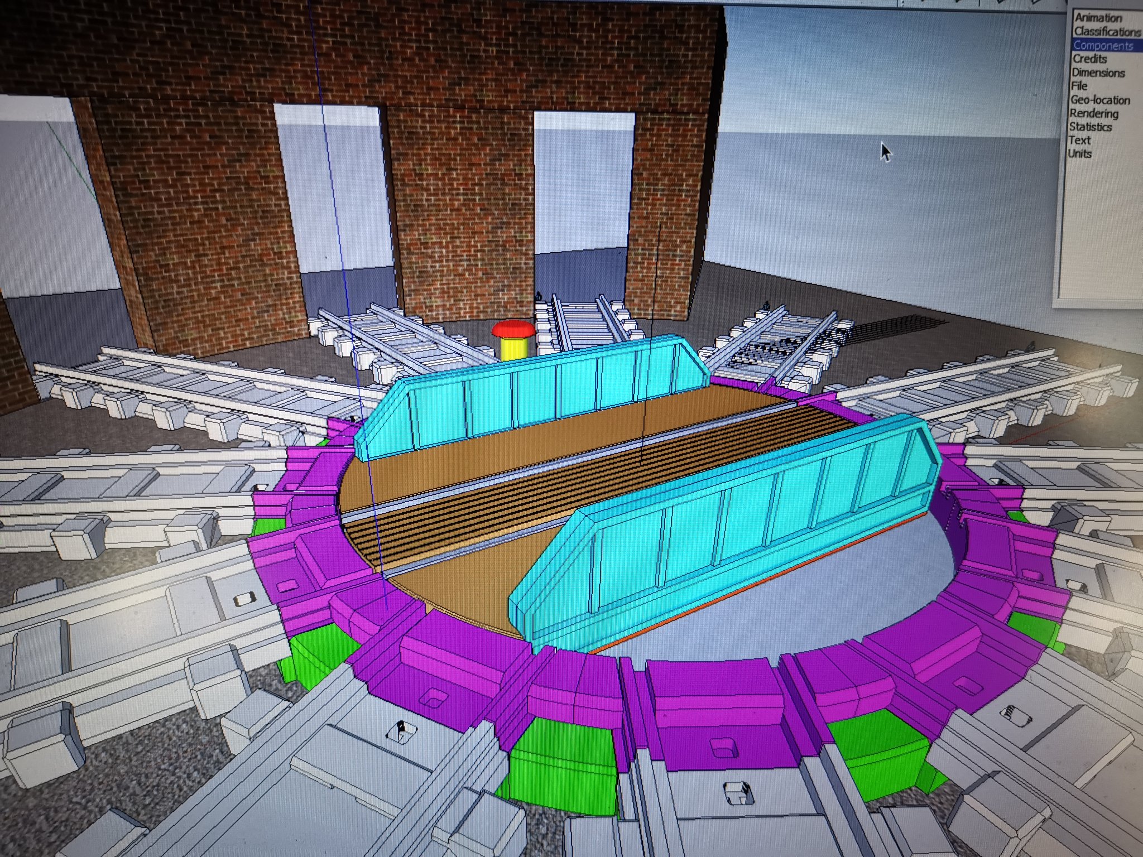Select Animation in Model Info list
This screenshot has height=857, width=1143.
1097,18
